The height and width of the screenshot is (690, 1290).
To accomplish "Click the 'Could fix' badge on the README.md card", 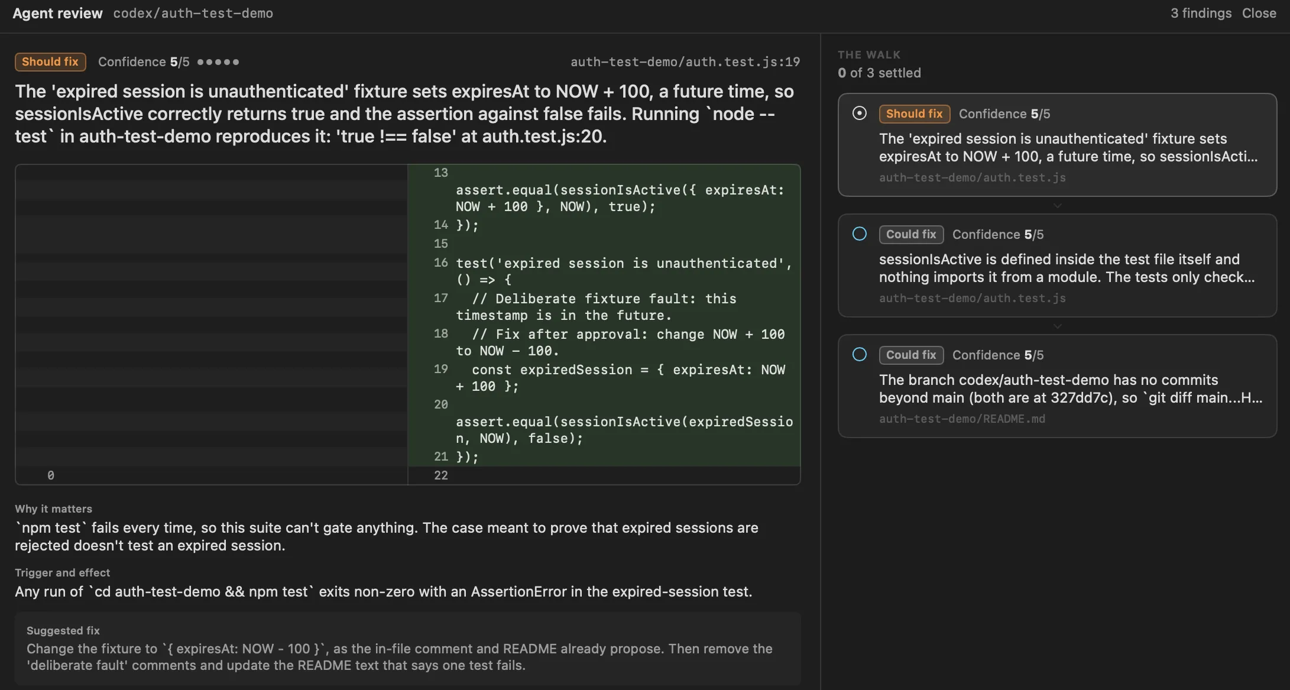I will [x=911, y=355].
